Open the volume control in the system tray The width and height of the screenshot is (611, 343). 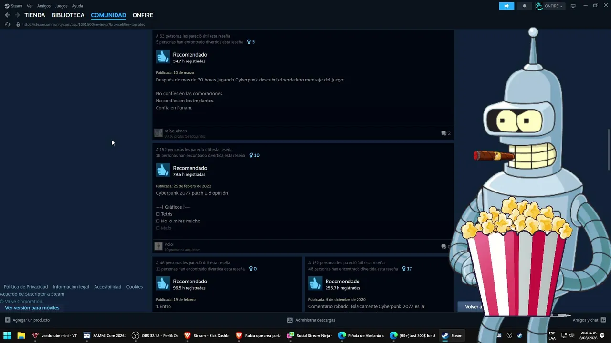click(x=571, y=335)
